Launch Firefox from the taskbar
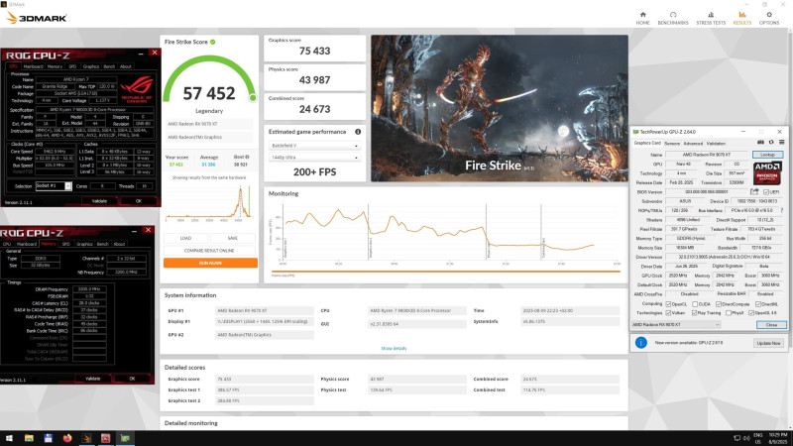Viewport: 793px width, 446px height. coord(67,438)
